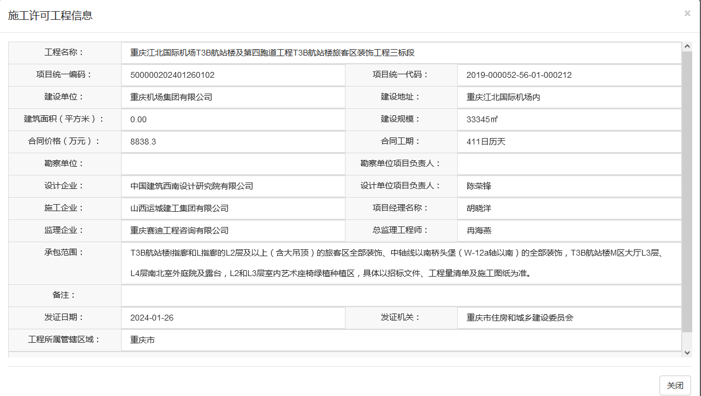Select project code 500000202401260102
This screenshot has width=701, height=396.
[x=172, y=75]
